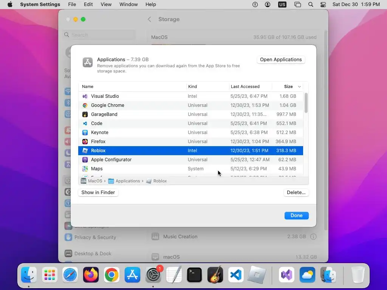Image resolution: width=387 pixels, height=290 pixels.
Task: Select the Maps row
Action: [x=190, y=169]
